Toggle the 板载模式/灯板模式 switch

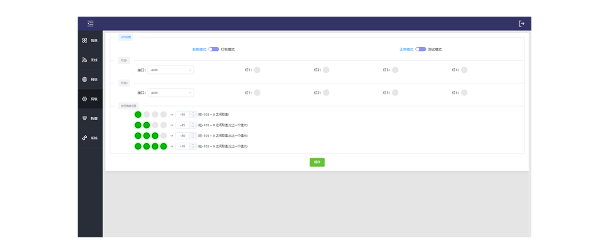pos(214,49)
